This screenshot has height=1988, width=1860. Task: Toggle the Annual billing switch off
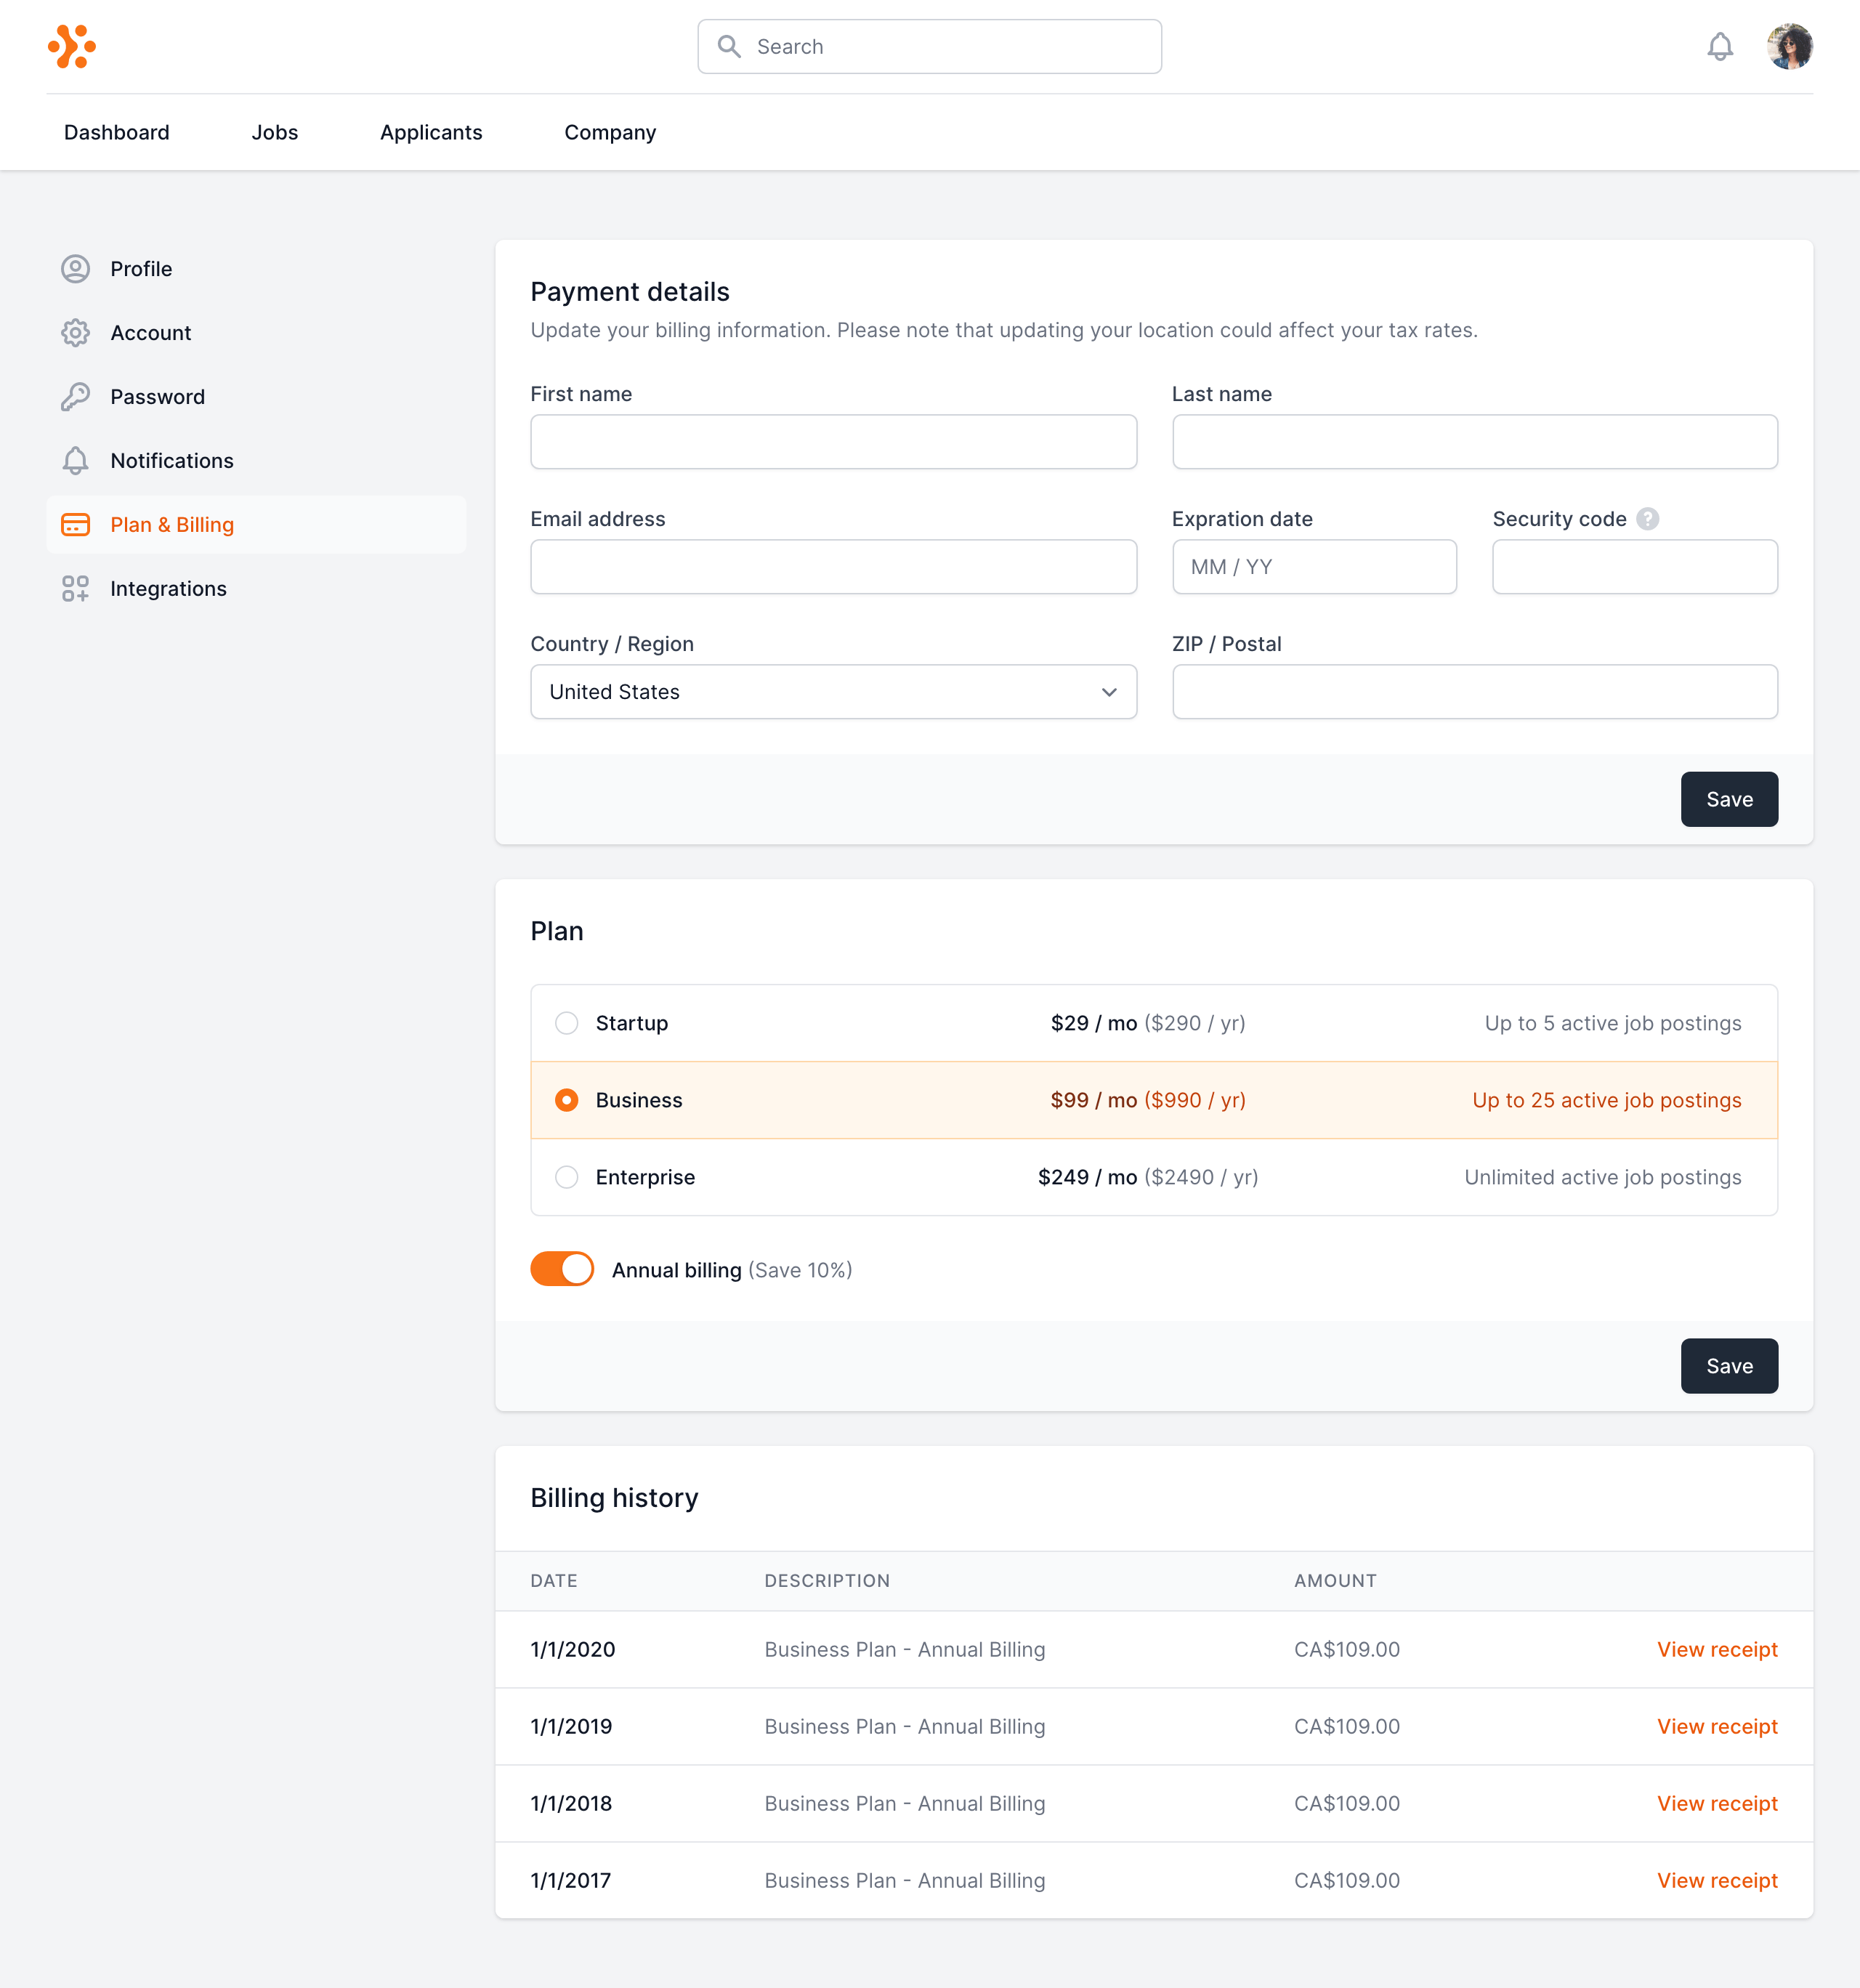click(561, 1269)
